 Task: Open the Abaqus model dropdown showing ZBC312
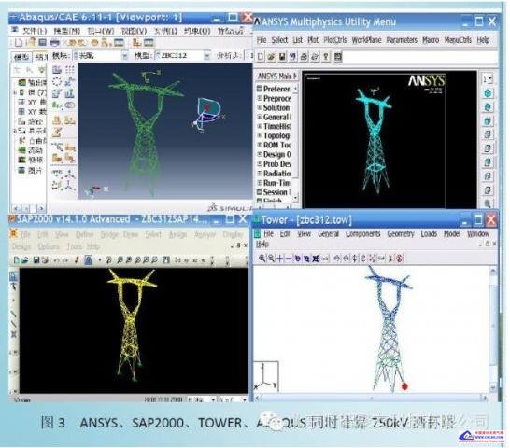206,56
